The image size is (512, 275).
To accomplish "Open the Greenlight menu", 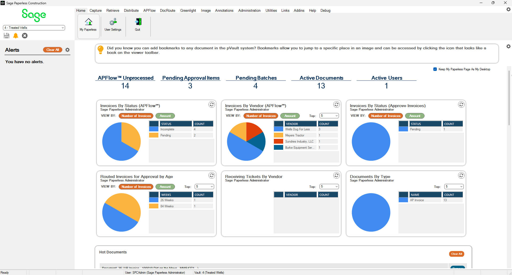I will point(188,10).
